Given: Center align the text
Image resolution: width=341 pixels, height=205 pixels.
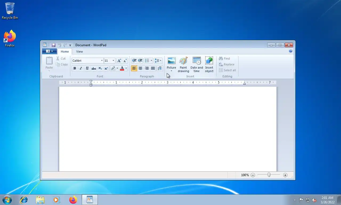Looking at the screenshot, I should (x=140, y=68).
